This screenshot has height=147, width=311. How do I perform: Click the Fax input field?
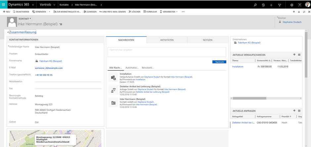tap(68, 89)
